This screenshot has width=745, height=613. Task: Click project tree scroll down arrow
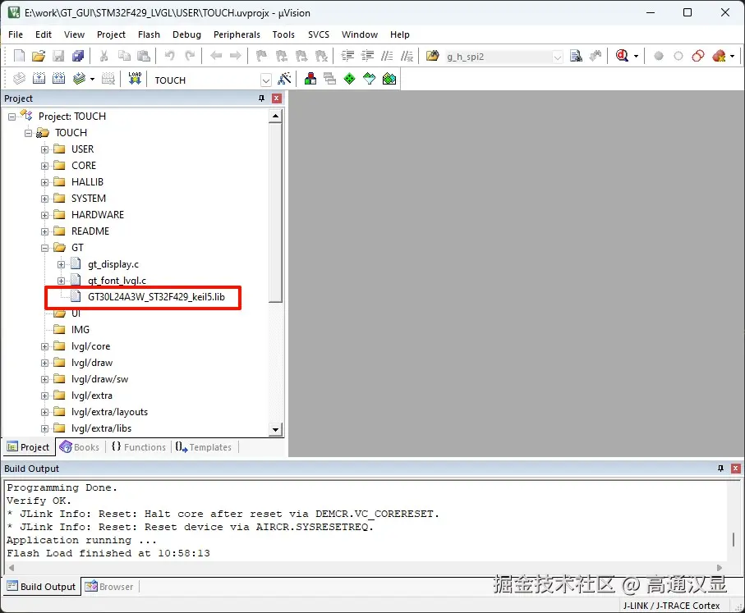(275, 430)
